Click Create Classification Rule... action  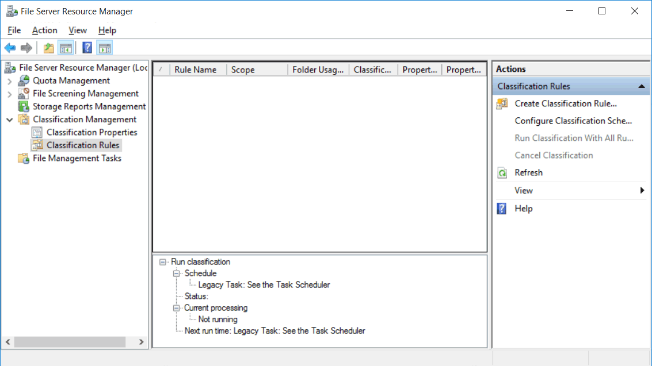click(566, 104)
